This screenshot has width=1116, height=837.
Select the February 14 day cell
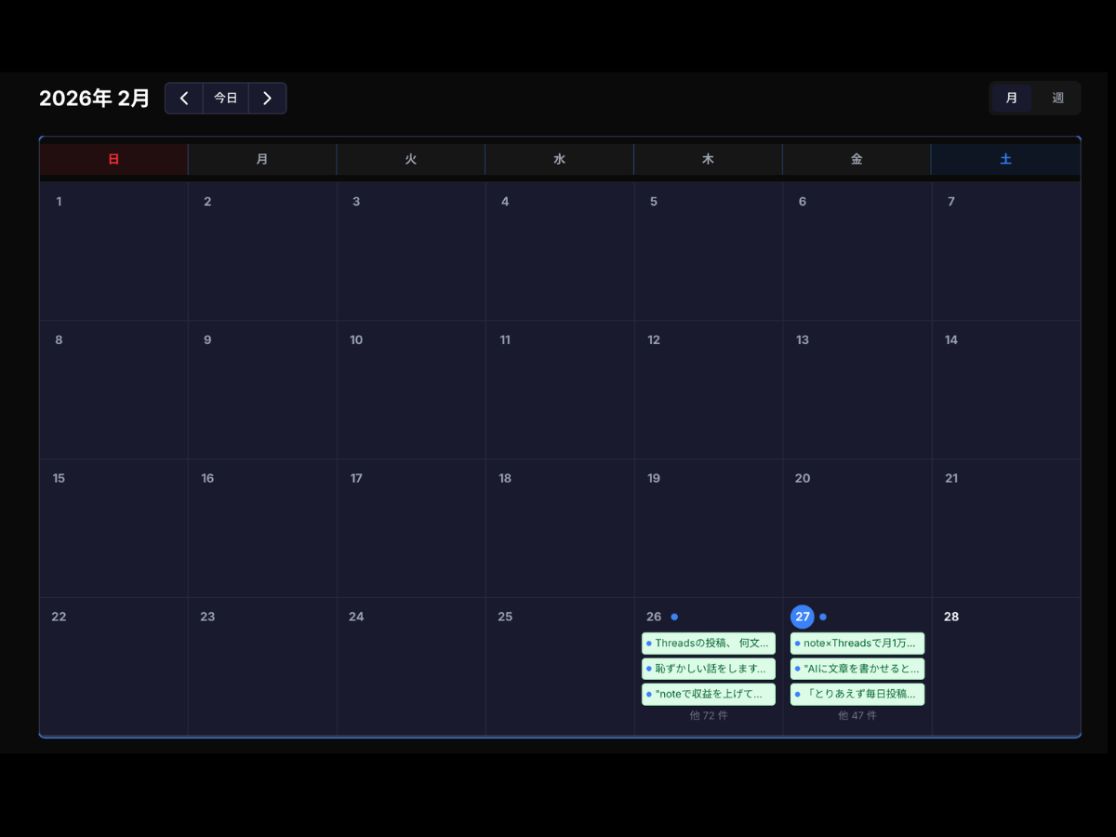(1006, 391)
